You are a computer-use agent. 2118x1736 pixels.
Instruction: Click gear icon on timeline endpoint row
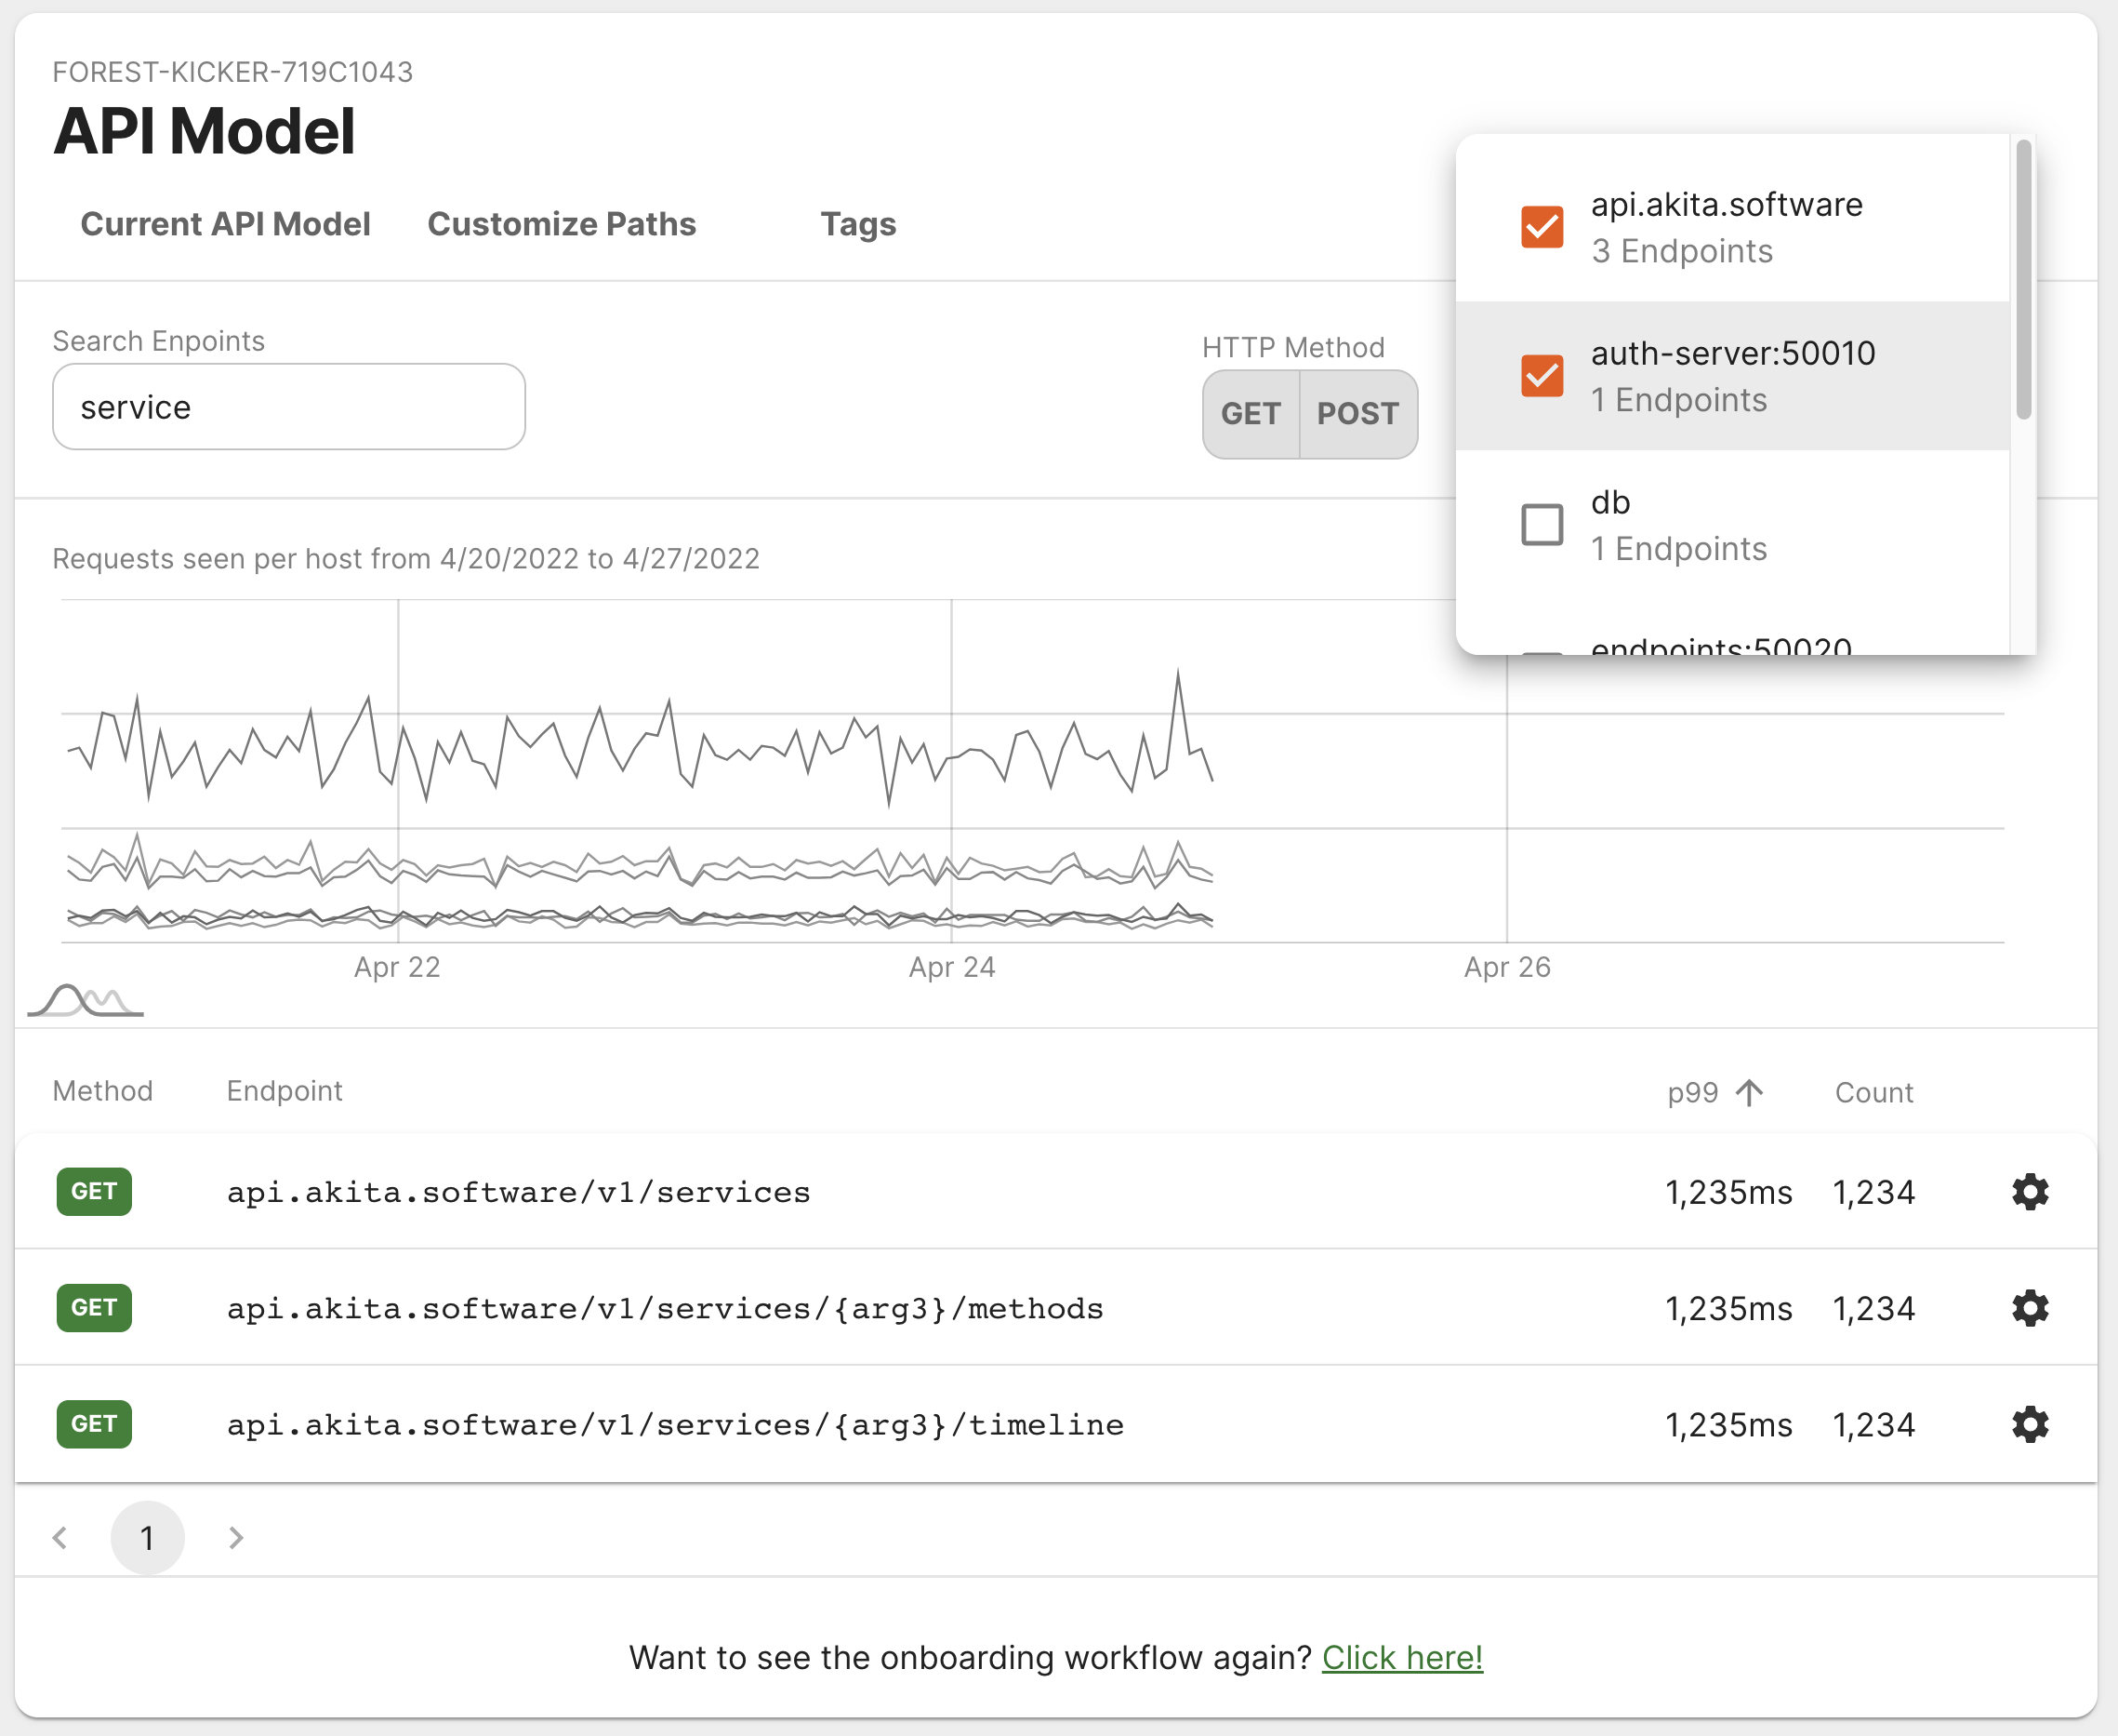[2029, 1424]
